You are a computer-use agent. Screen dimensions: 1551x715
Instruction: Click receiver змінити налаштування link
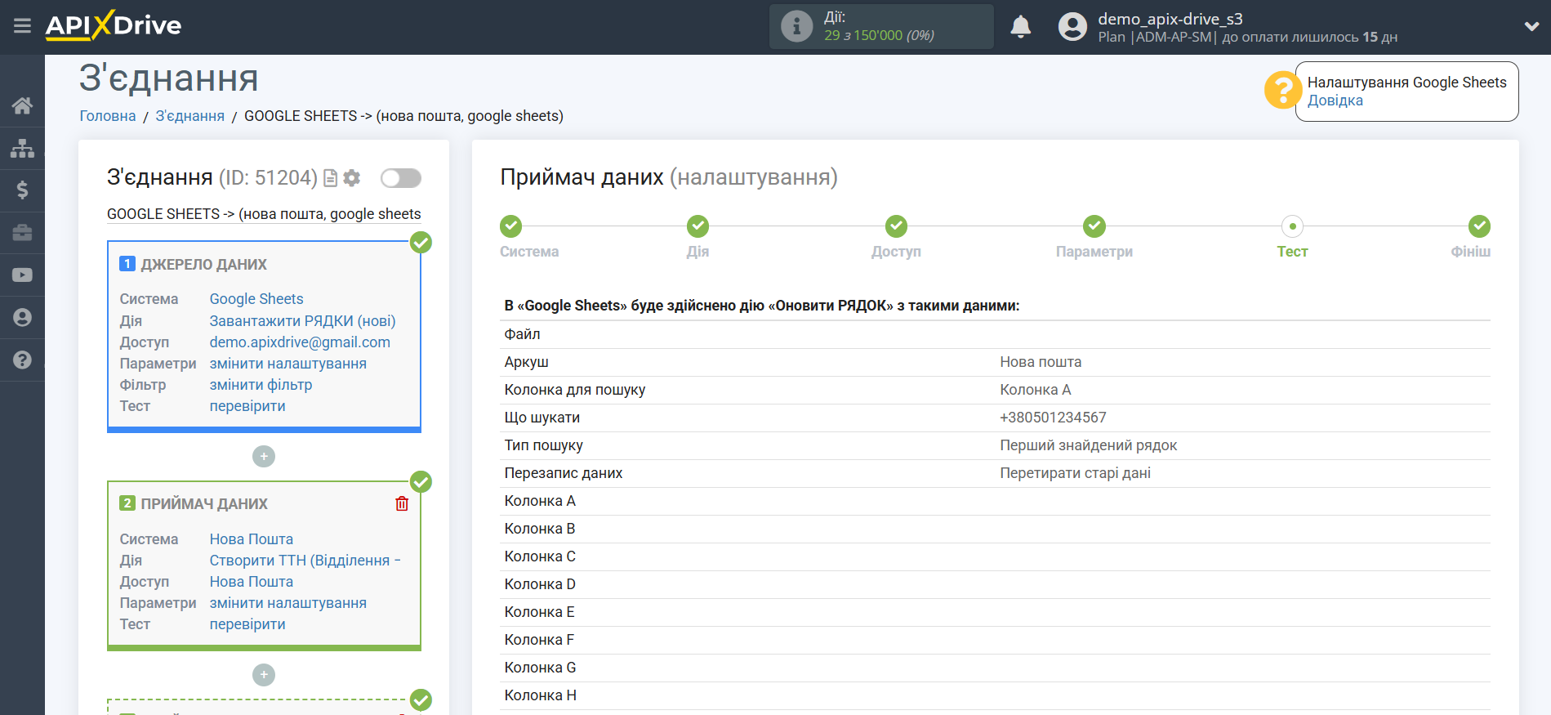[287, 603]
